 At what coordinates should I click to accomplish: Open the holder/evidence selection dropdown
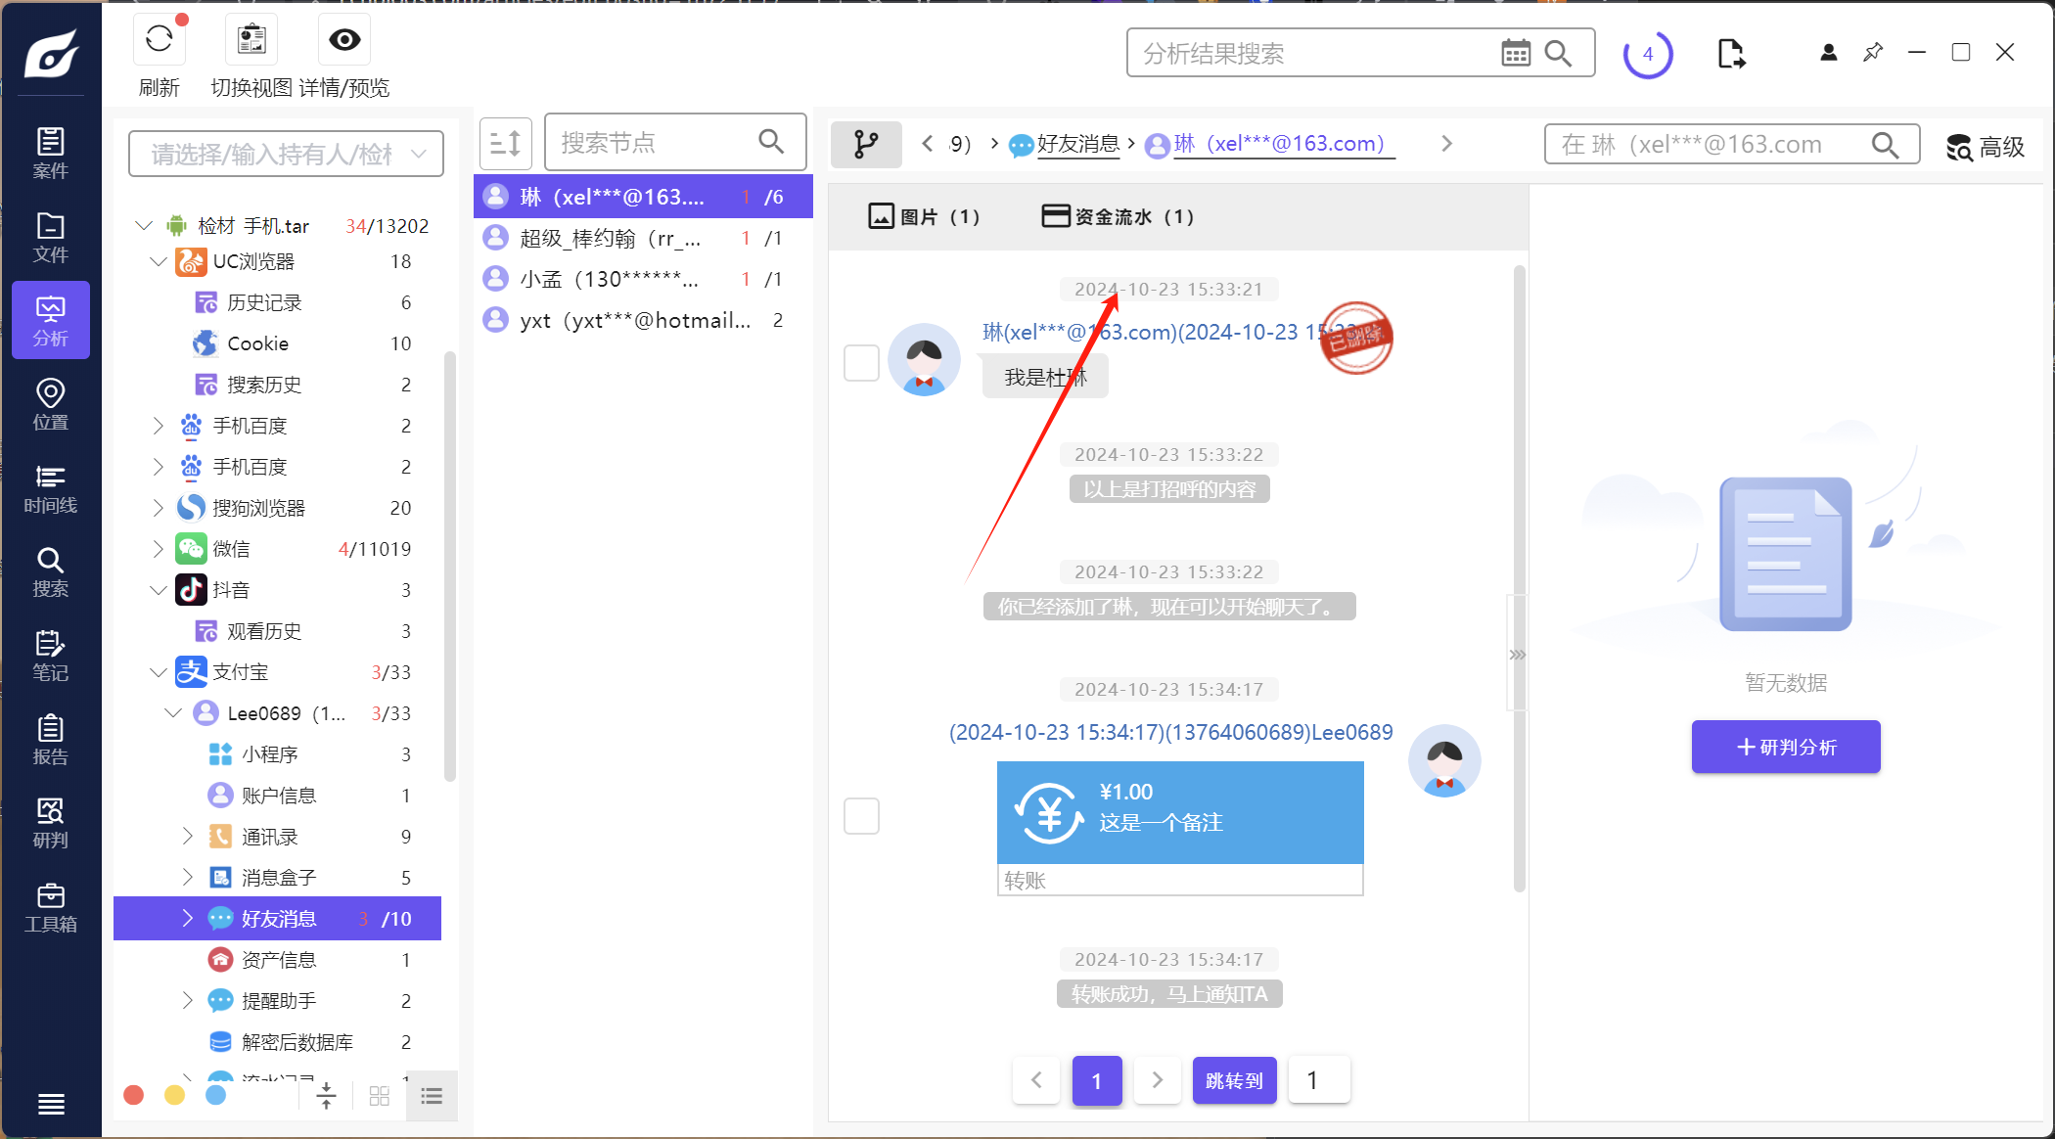(286, 155)
